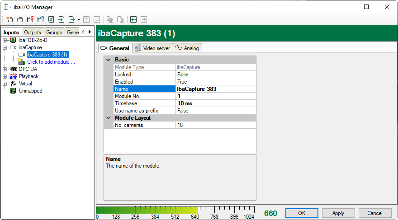Click the Import arrow toolbar icon
This screenshot has height=220, width=398.
[61, 19]
